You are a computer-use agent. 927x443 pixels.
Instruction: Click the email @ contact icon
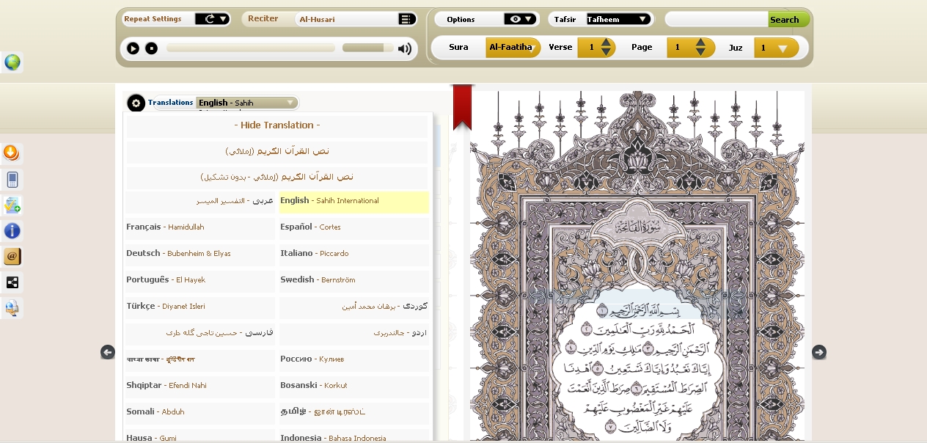coord(12,256)
